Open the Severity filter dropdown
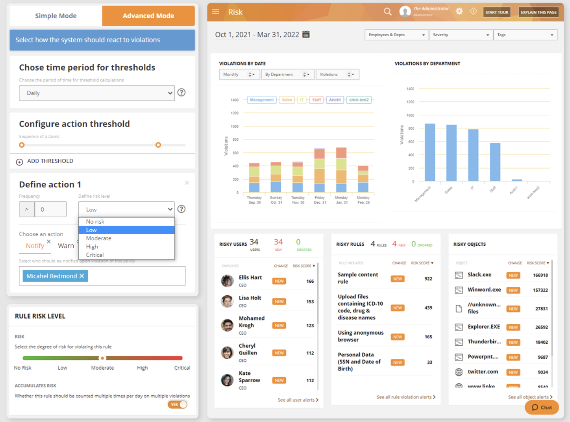Viewport: 570px width, 422px height. [461, 35]
